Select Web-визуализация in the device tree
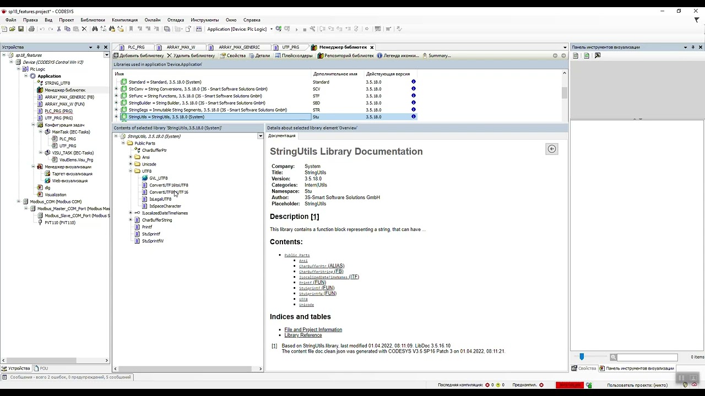The height and width of the screenshot is (396, 705). [x=70, y=181]
